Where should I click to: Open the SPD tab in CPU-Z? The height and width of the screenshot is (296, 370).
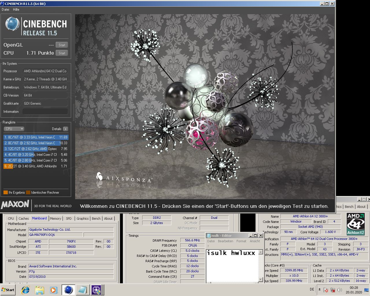(x=69, y=219)
